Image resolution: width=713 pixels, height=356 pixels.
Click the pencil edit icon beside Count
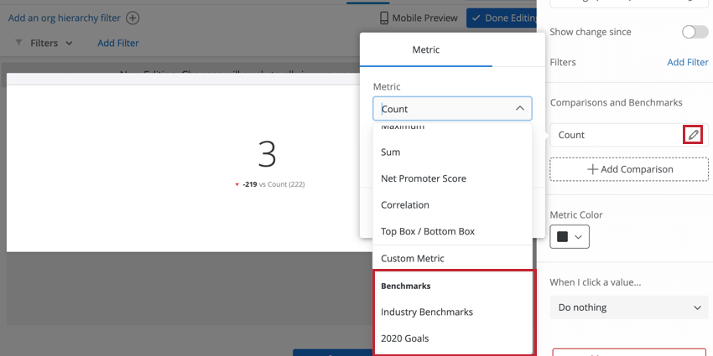tap(693, 135)
